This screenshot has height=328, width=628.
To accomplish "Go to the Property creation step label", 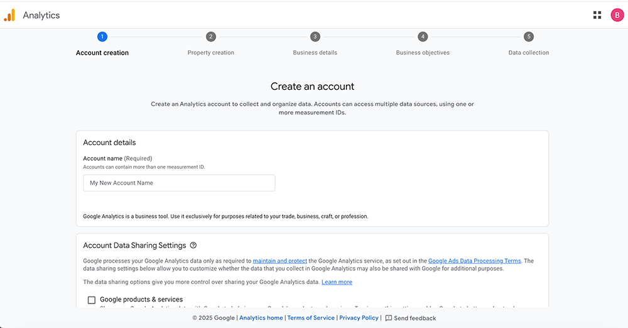I will [210, 53].
